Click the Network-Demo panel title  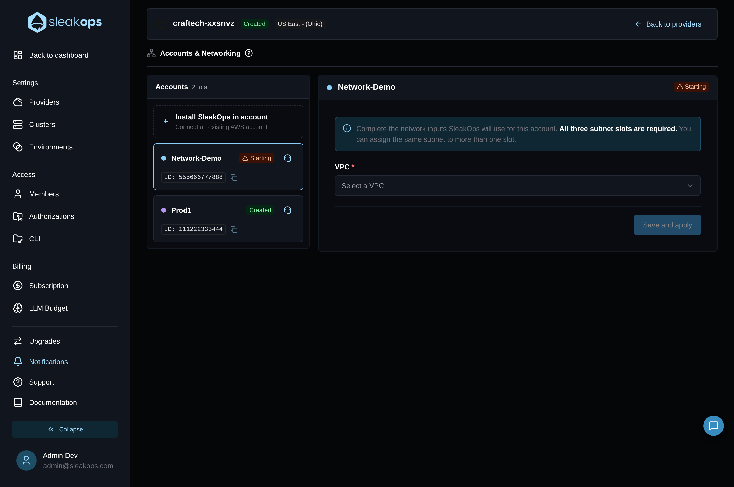coord(366,87)
